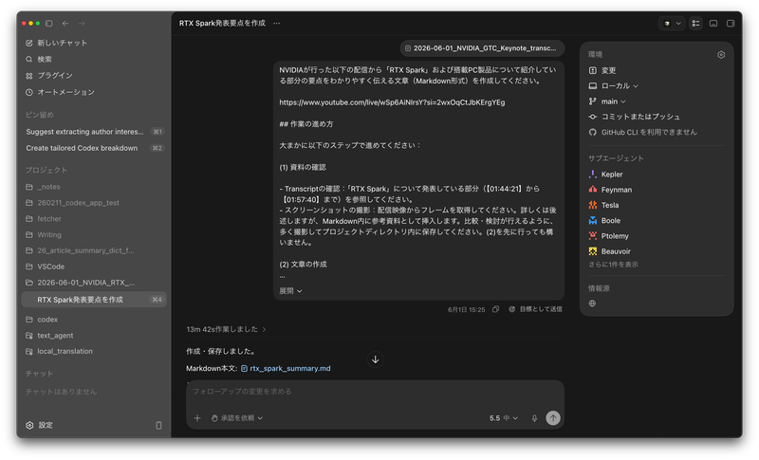
Task: Open the top-right app selector dropdown
Action: tap(672, 23)
